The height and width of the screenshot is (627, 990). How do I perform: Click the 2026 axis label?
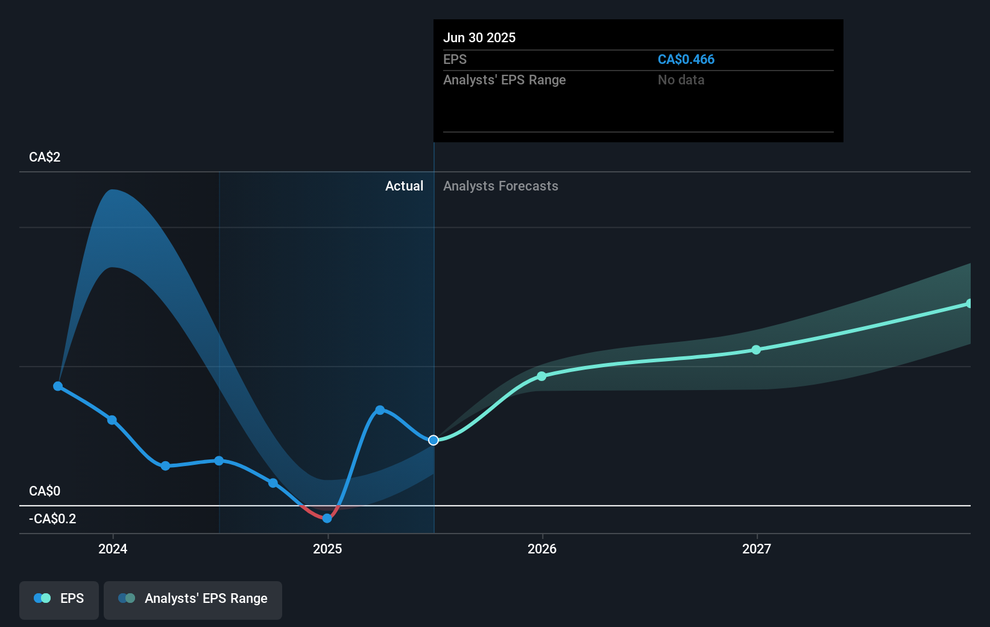(541, 549)
